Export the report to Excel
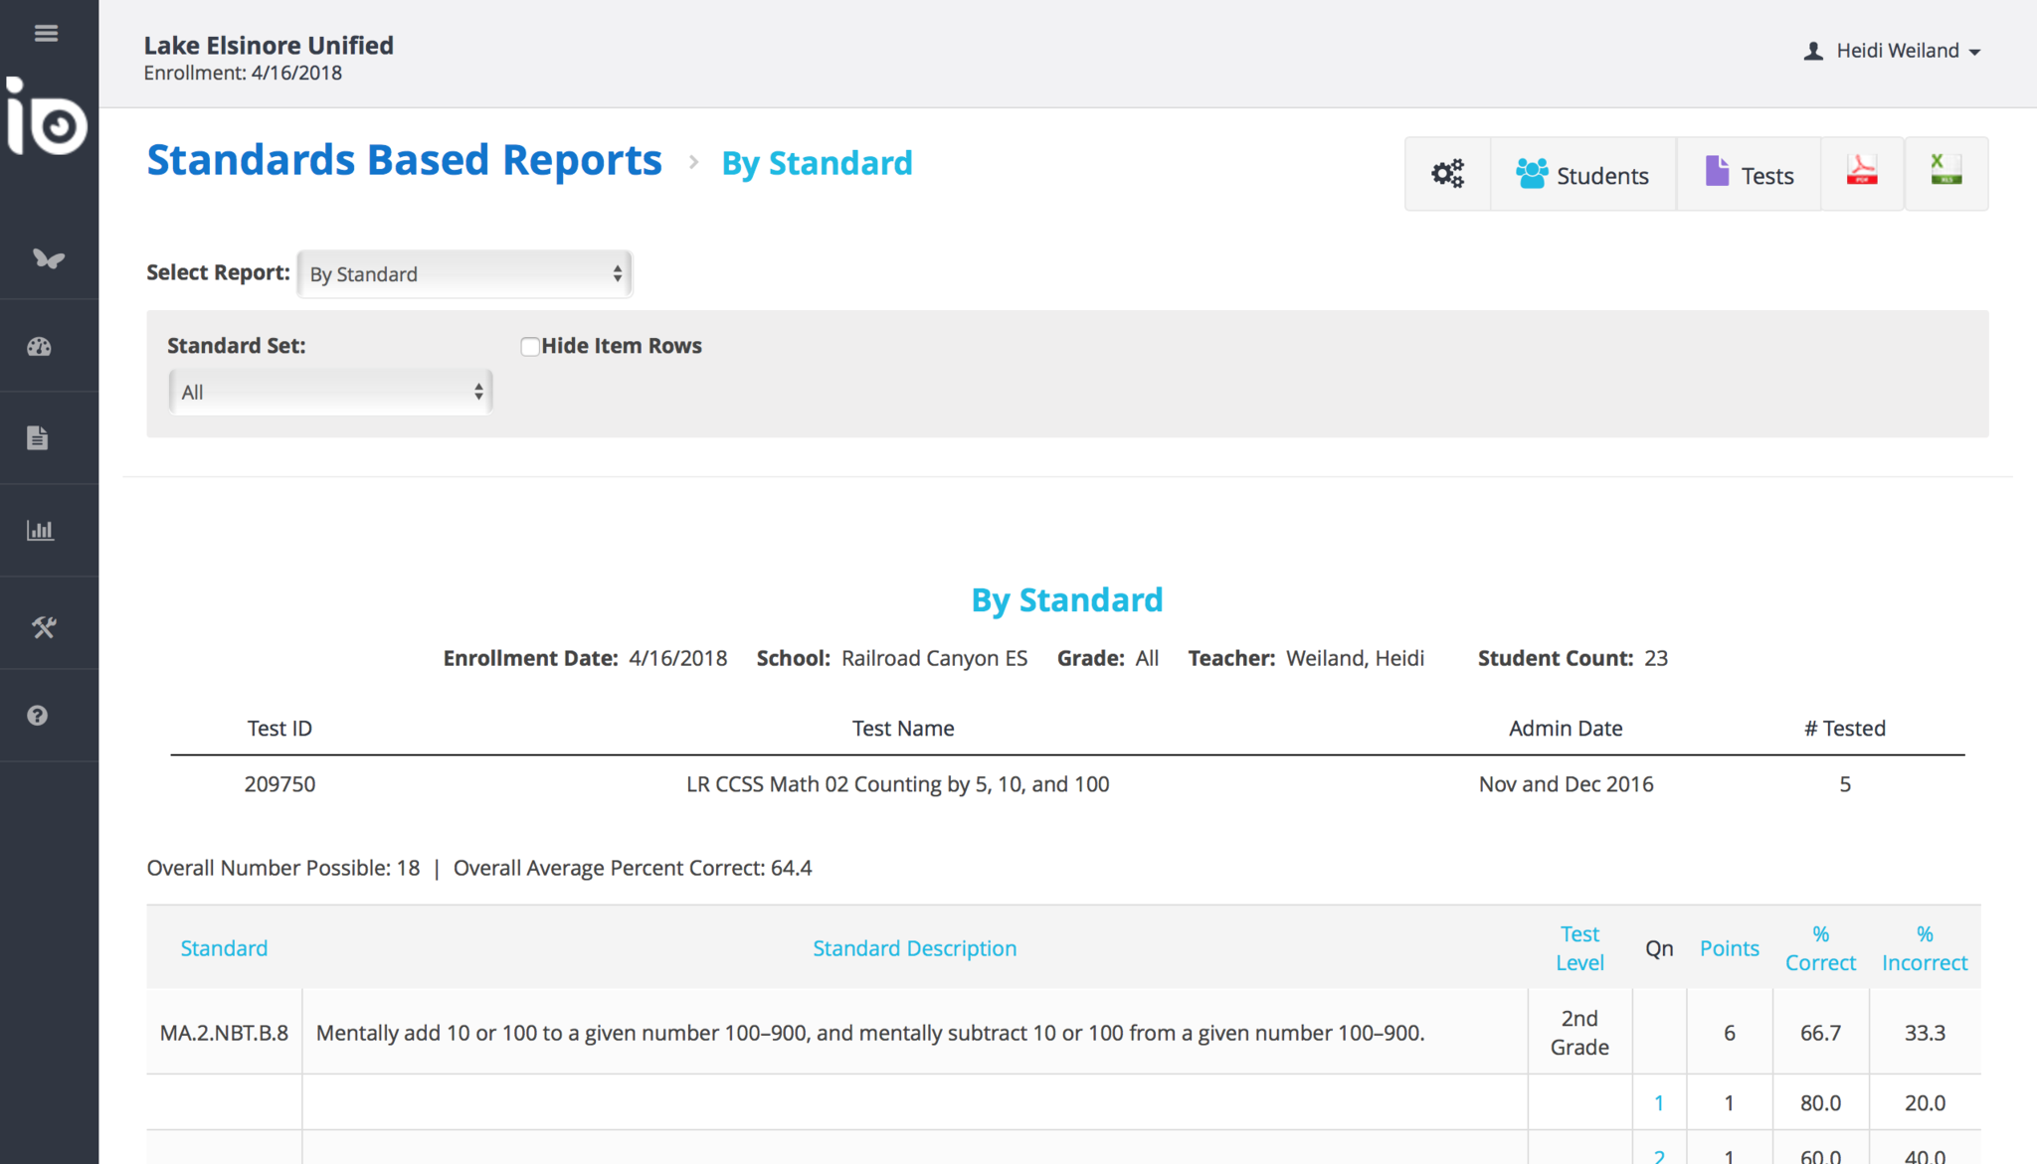Image resolution: width=2037 pixels, height=1164 pixels. point(1945,172)
